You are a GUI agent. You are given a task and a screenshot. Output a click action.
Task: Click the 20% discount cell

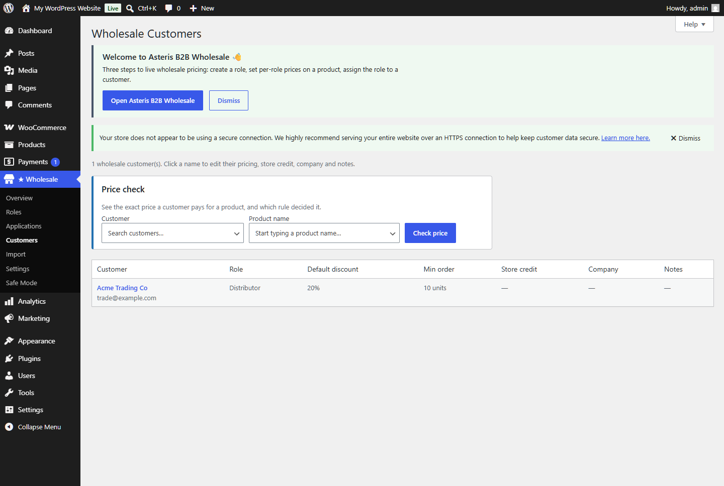pos(314,288)
